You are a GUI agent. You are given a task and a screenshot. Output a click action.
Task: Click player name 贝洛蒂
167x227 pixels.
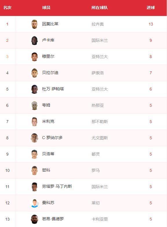pyautogui.click(x=48, y=154)
